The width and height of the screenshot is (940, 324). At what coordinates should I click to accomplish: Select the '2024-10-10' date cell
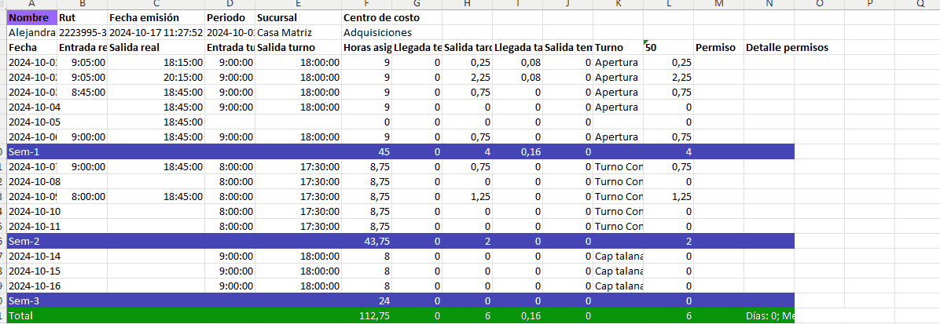32,211
